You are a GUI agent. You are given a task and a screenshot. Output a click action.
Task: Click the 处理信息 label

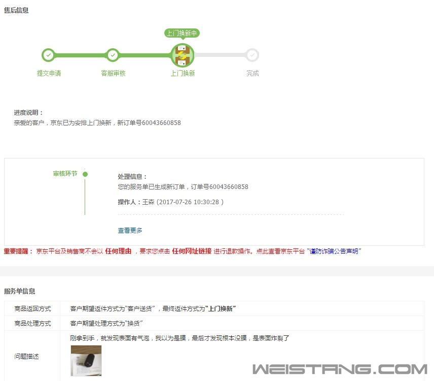coord(132,177)
